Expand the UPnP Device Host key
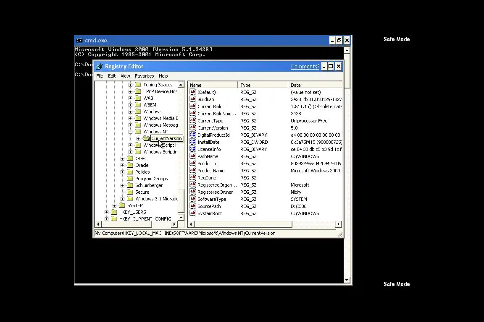The width and height of the screenshot is (484, 322). 131,91
